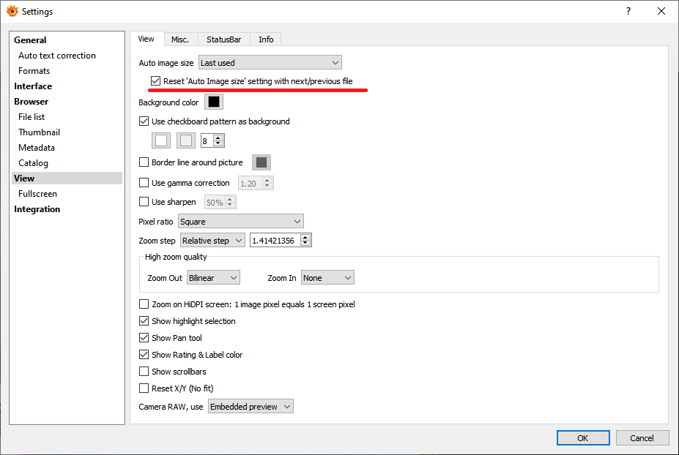The image size is (679, 455).
Task: Click the XnView app icon in title bar
Action: point(12,11)
